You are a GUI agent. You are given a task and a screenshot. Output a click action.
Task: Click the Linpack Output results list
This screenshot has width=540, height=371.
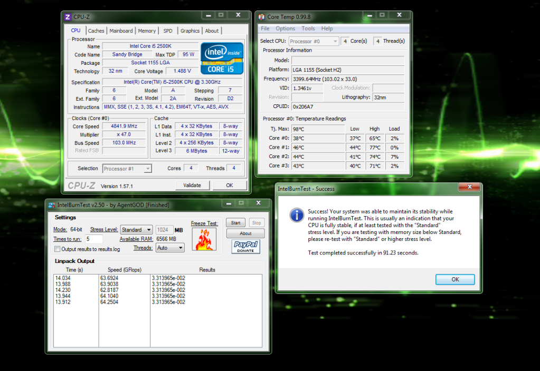[158, 311]
